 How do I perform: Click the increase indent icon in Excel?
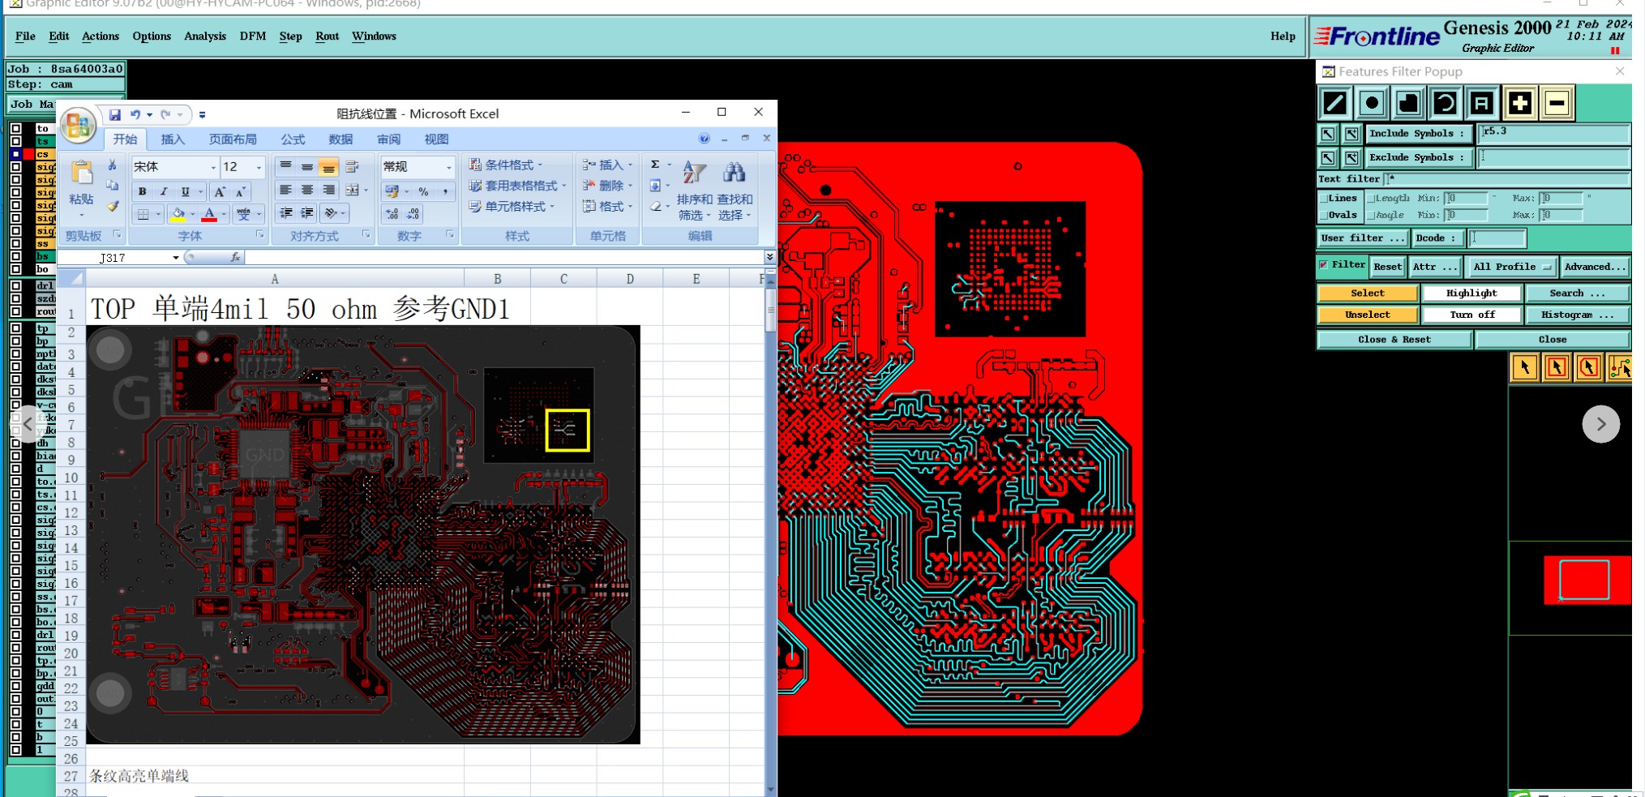click(x=307, y=213)
